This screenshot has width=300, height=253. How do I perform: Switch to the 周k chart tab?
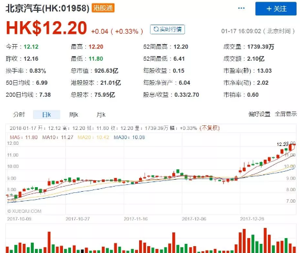(x=73, y=114)
